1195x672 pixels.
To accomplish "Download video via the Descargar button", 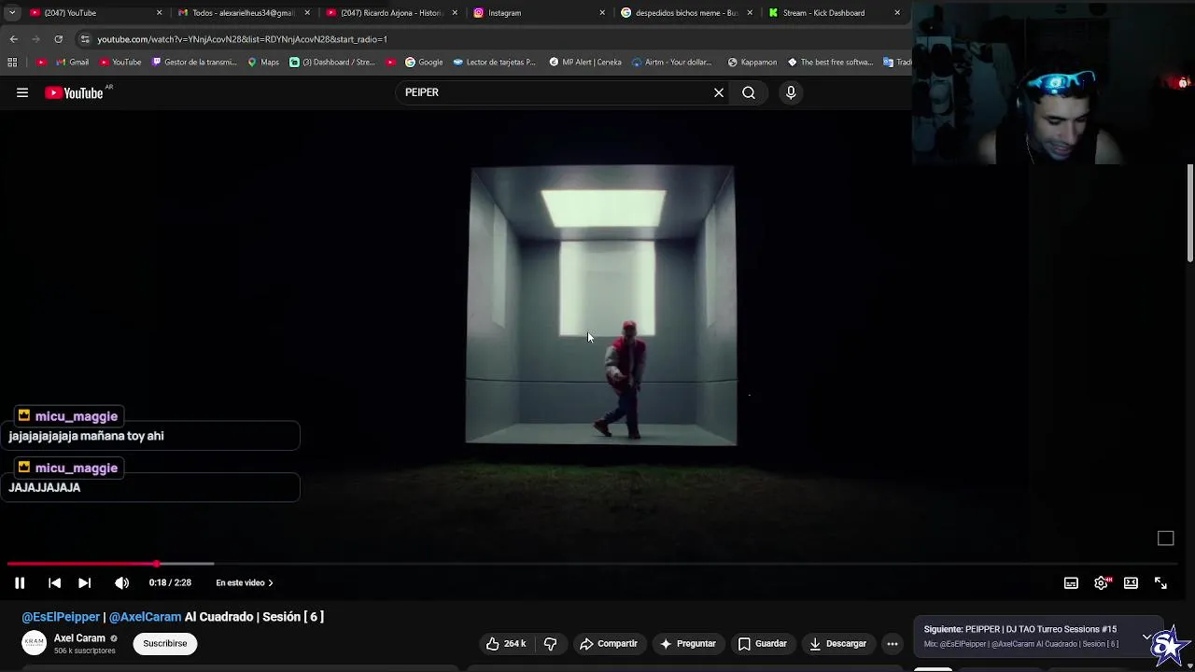I will pyautogui.click(x=837, y=643).
